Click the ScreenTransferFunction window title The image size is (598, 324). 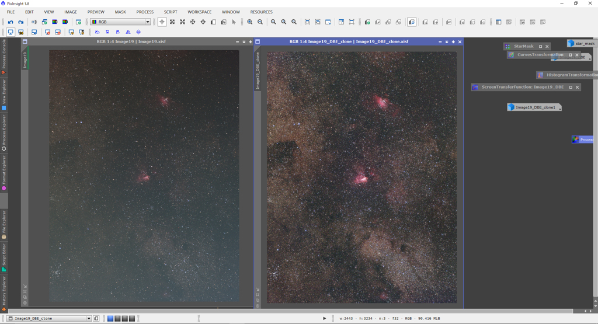[x=522, y=87]
